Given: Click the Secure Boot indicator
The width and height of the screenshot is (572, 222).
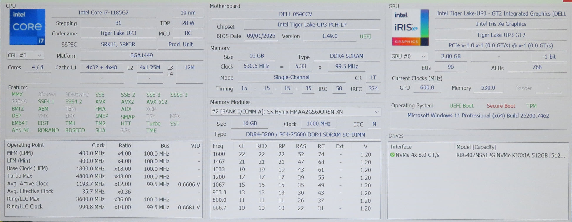Looking at the screenshot, I should 501,106.
